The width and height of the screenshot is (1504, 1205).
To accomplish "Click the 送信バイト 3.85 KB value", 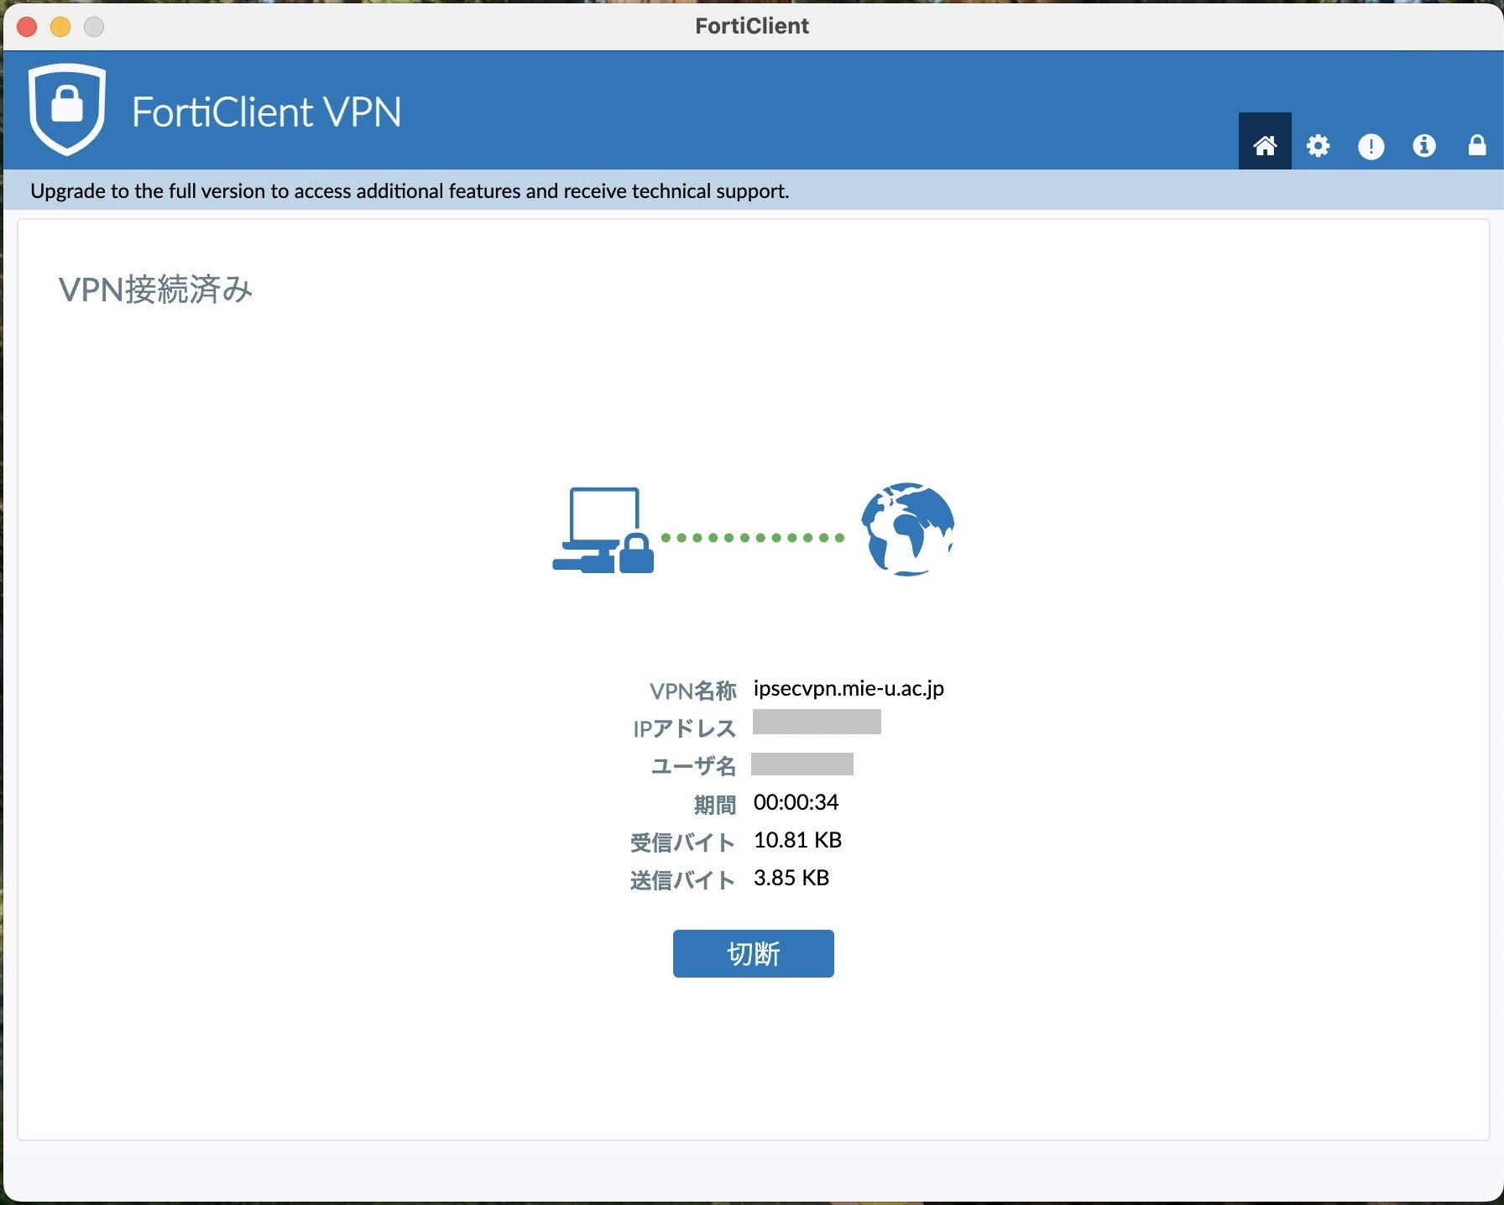I will pos(791,879).
